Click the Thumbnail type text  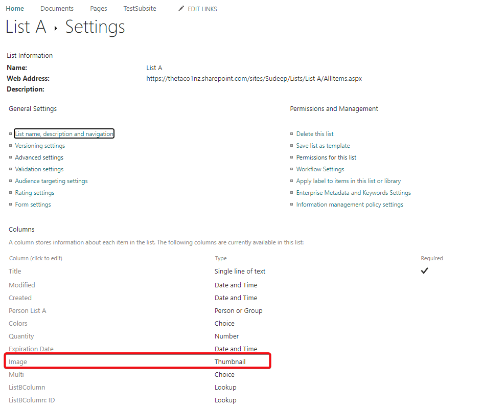[230, 361]
